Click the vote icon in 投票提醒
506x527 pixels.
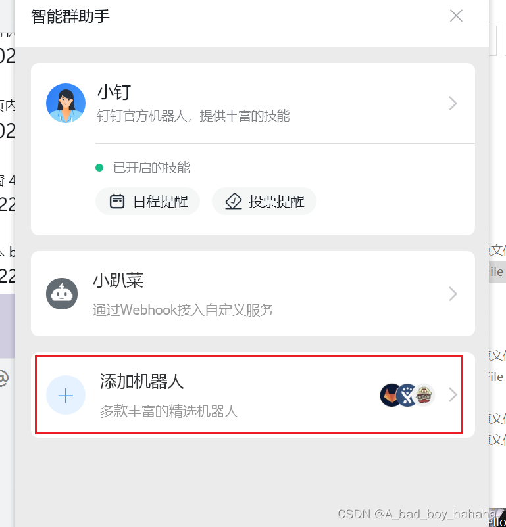(x=234, y=201)
